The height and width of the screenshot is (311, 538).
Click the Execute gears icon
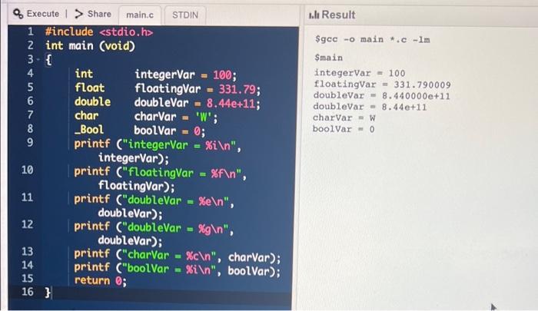tap(18, 14)
